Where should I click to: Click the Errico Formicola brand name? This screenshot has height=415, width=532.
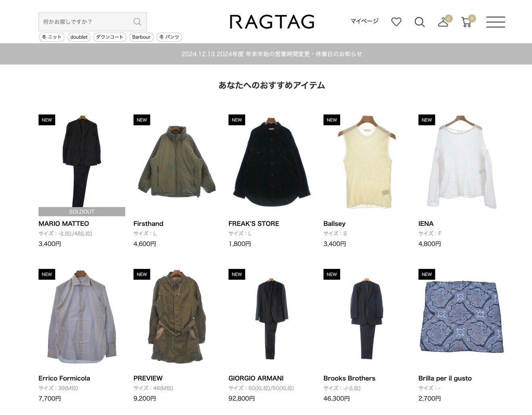pyautogui.click(x=64, y=378)
